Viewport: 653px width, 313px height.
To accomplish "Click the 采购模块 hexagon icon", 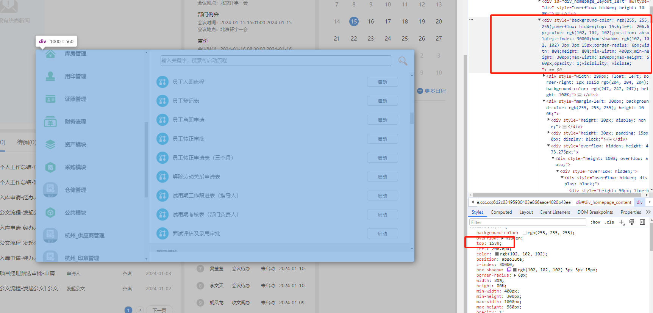I will pyautogui.click(x=50, y=167).
